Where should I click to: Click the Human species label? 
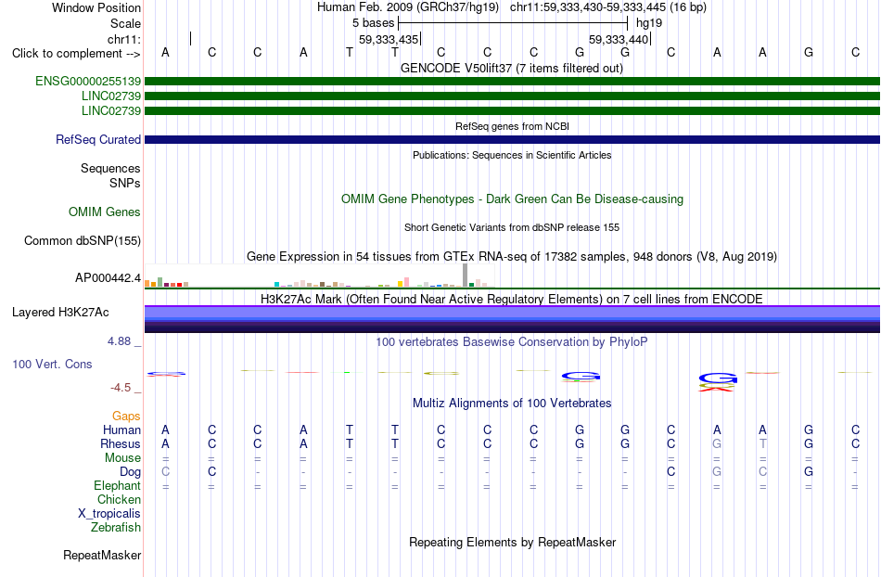click(x=121, y=430)
